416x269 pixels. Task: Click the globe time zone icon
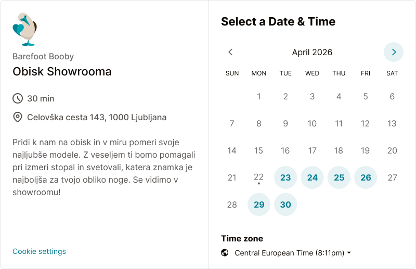[x=225, y=253]
